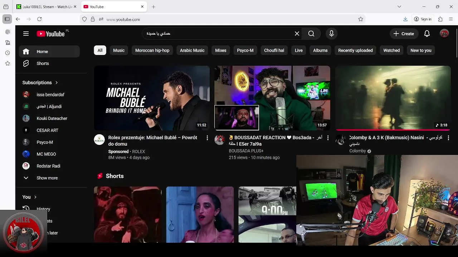This screenshot has width=458, height=257.
Task: Expand Show more subscriptions
Action: (x=49, y=178)
